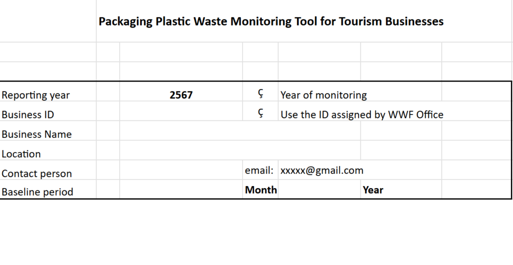Click the 'Contact person' label cell
The image size is (513, 265).
(x=37, y=173)
